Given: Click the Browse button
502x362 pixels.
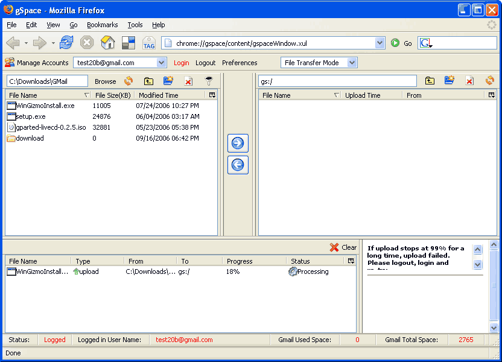Looking at the screenshot, I should [x=105, y=81].
